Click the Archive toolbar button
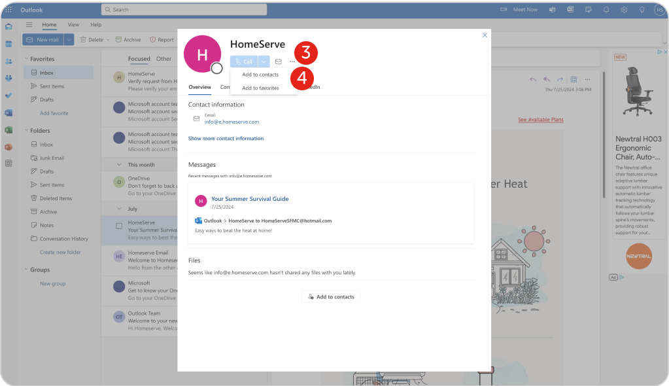This screenshot has width=669, height=386. click(x=128, y=40)
